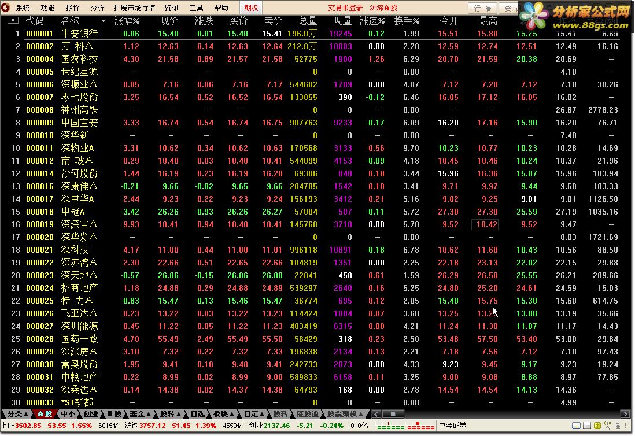635x436 pixels.
Task: Click the antenna connection status icon
Action: (607, 426)
